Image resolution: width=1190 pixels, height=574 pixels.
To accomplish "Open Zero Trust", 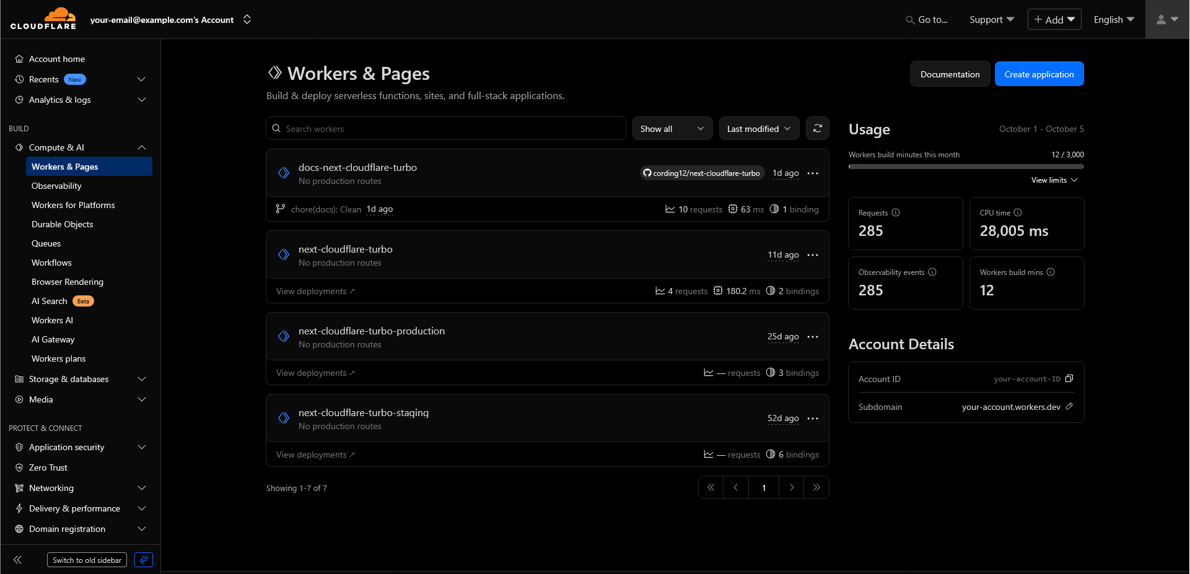I will [x=48, y=467].
